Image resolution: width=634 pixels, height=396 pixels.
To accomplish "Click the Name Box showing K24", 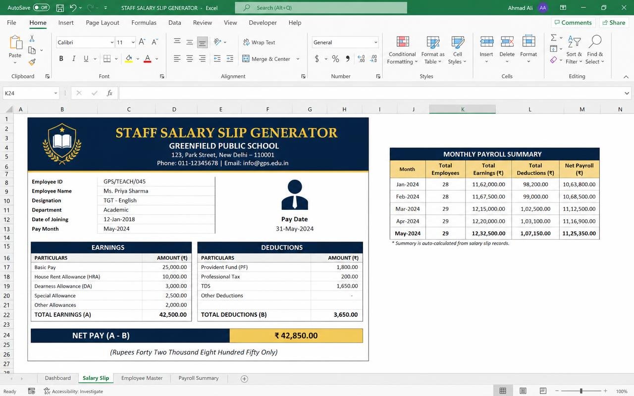I will pos(31,93).
